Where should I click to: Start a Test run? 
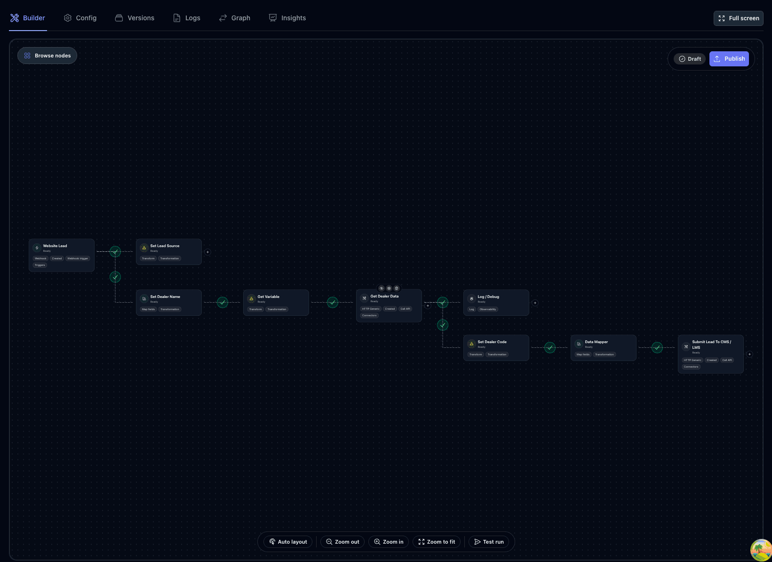pyautogui.click(x=489, y=542)
